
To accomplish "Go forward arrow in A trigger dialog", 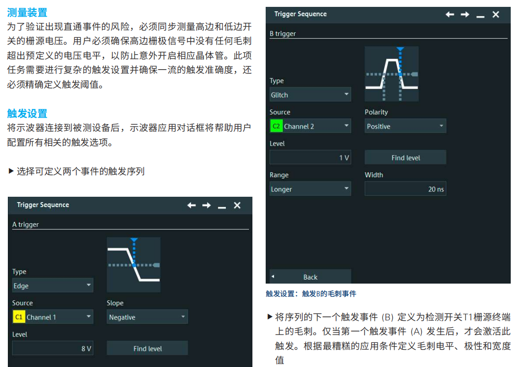I will pos(206,205).
